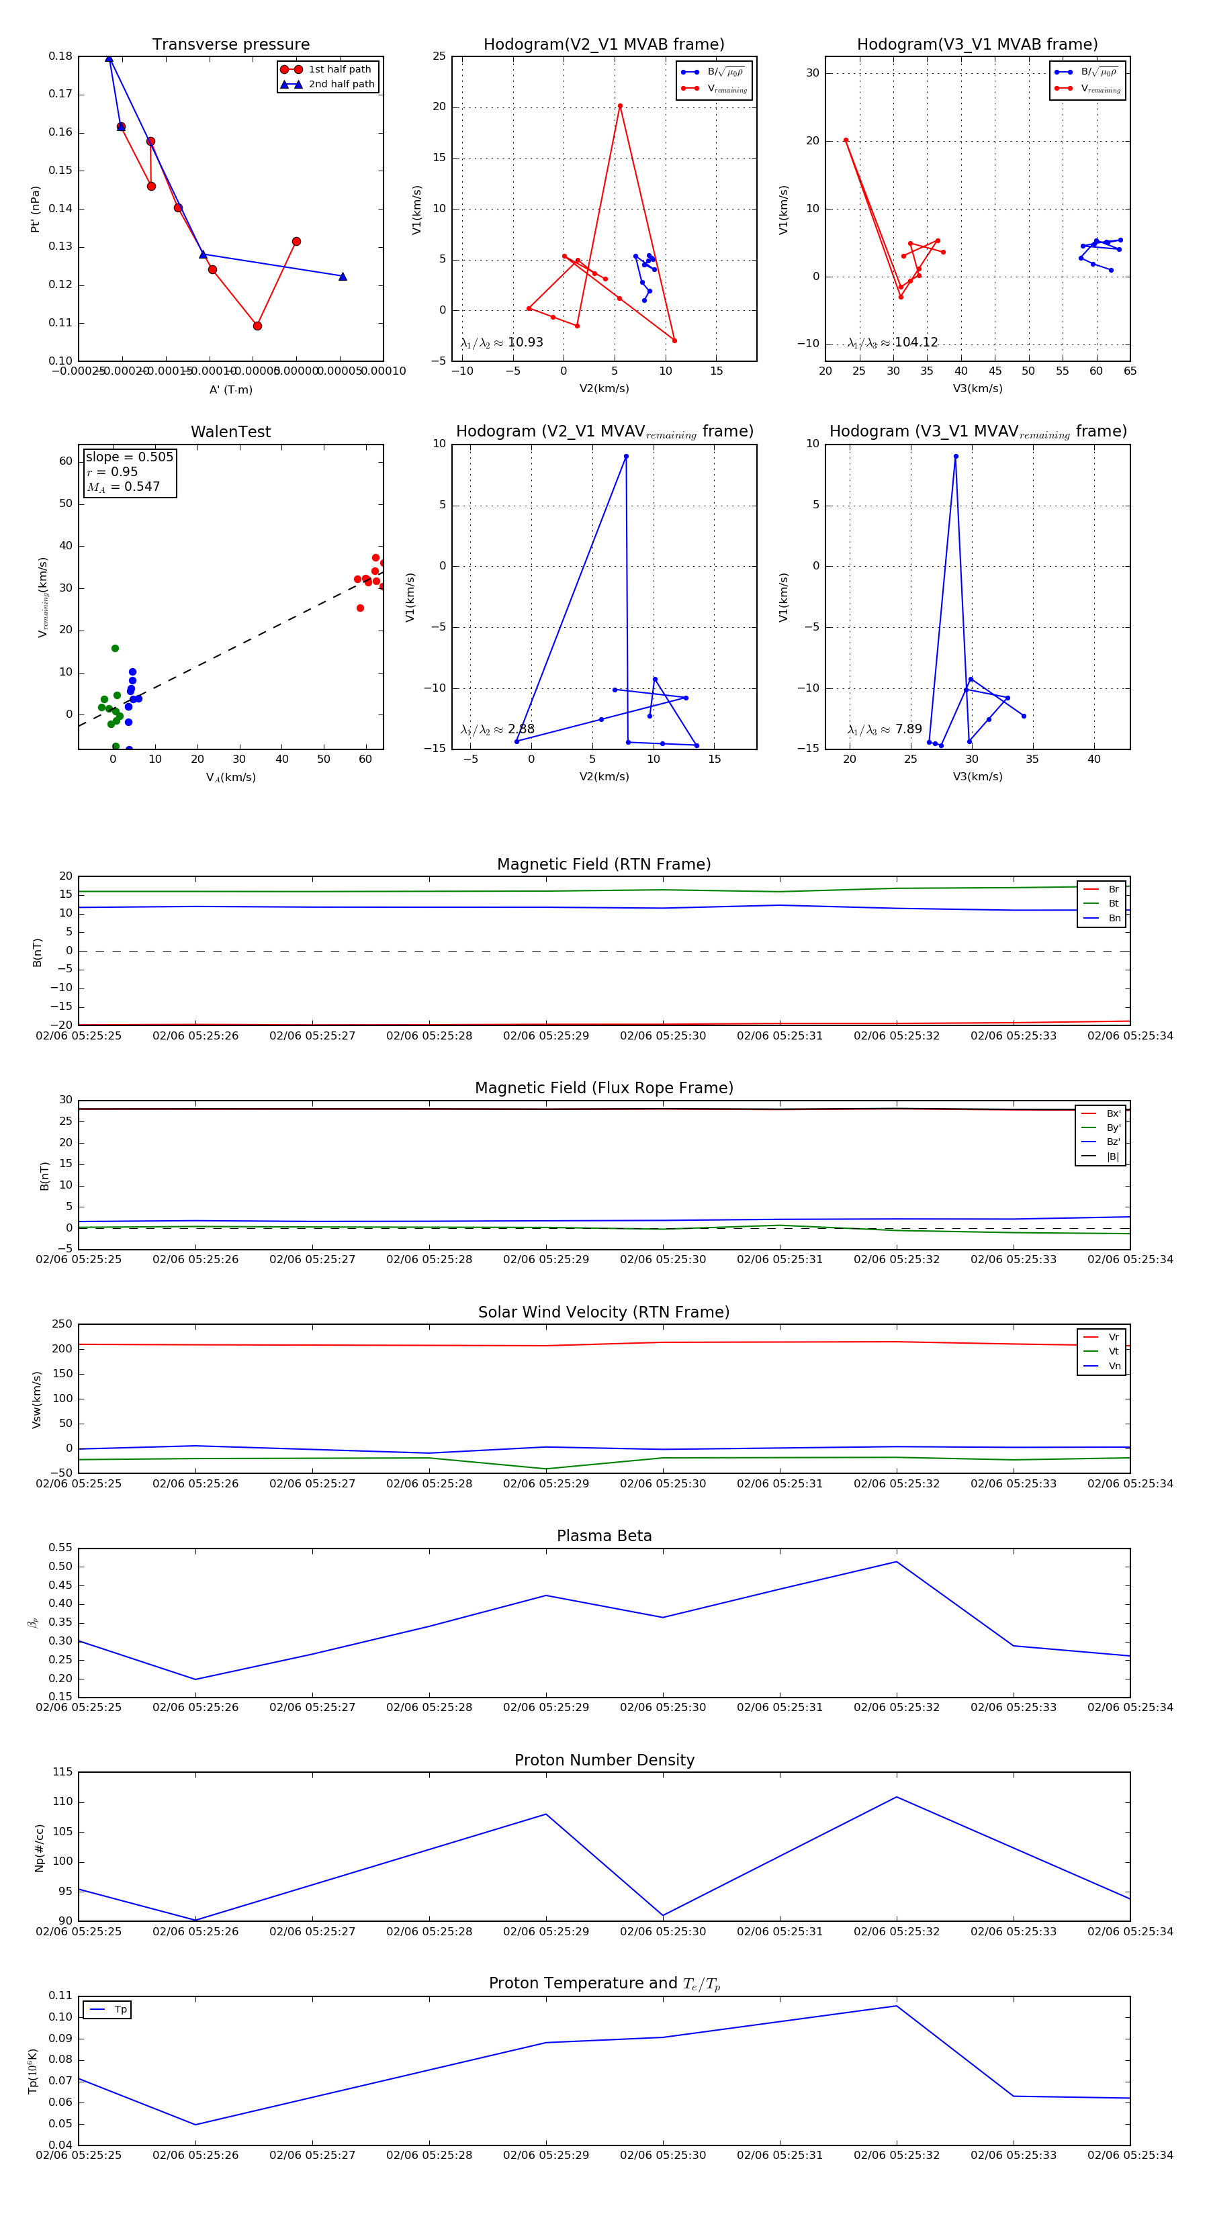Screen dimensions: 1209x2216
Task: Click the "A' (T·m)" x-axis label
Action: (230, 389)
